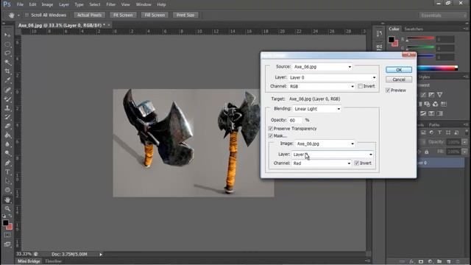This screenshot has height=265, width=471.
Task: Click the Fill Screen button
Action: pos(155,15)
